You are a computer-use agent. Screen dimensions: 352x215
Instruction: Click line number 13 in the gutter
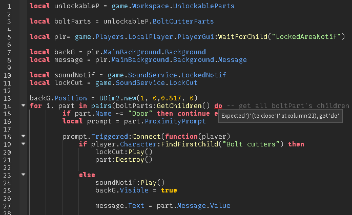coord(7,99)
